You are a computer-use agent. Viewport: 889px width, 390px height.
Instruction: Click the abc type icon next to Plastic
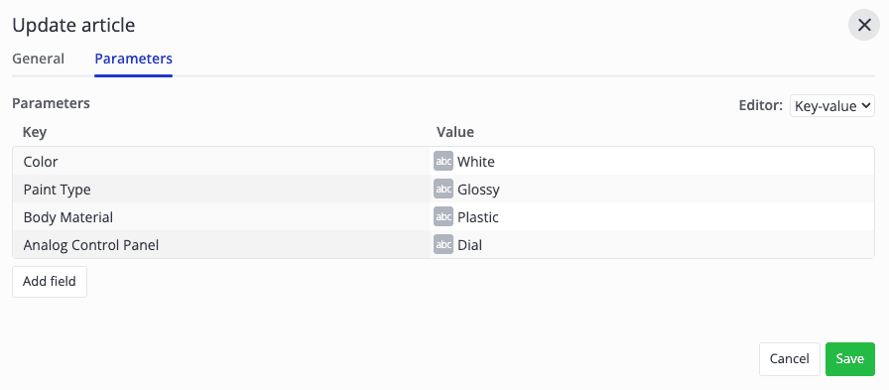point(444,217)
